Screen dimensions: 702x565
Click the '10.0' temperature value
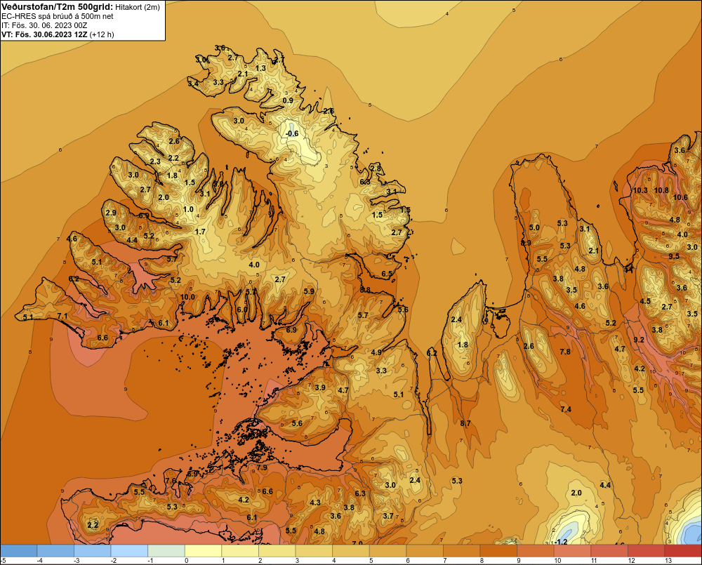pos(187,297)
